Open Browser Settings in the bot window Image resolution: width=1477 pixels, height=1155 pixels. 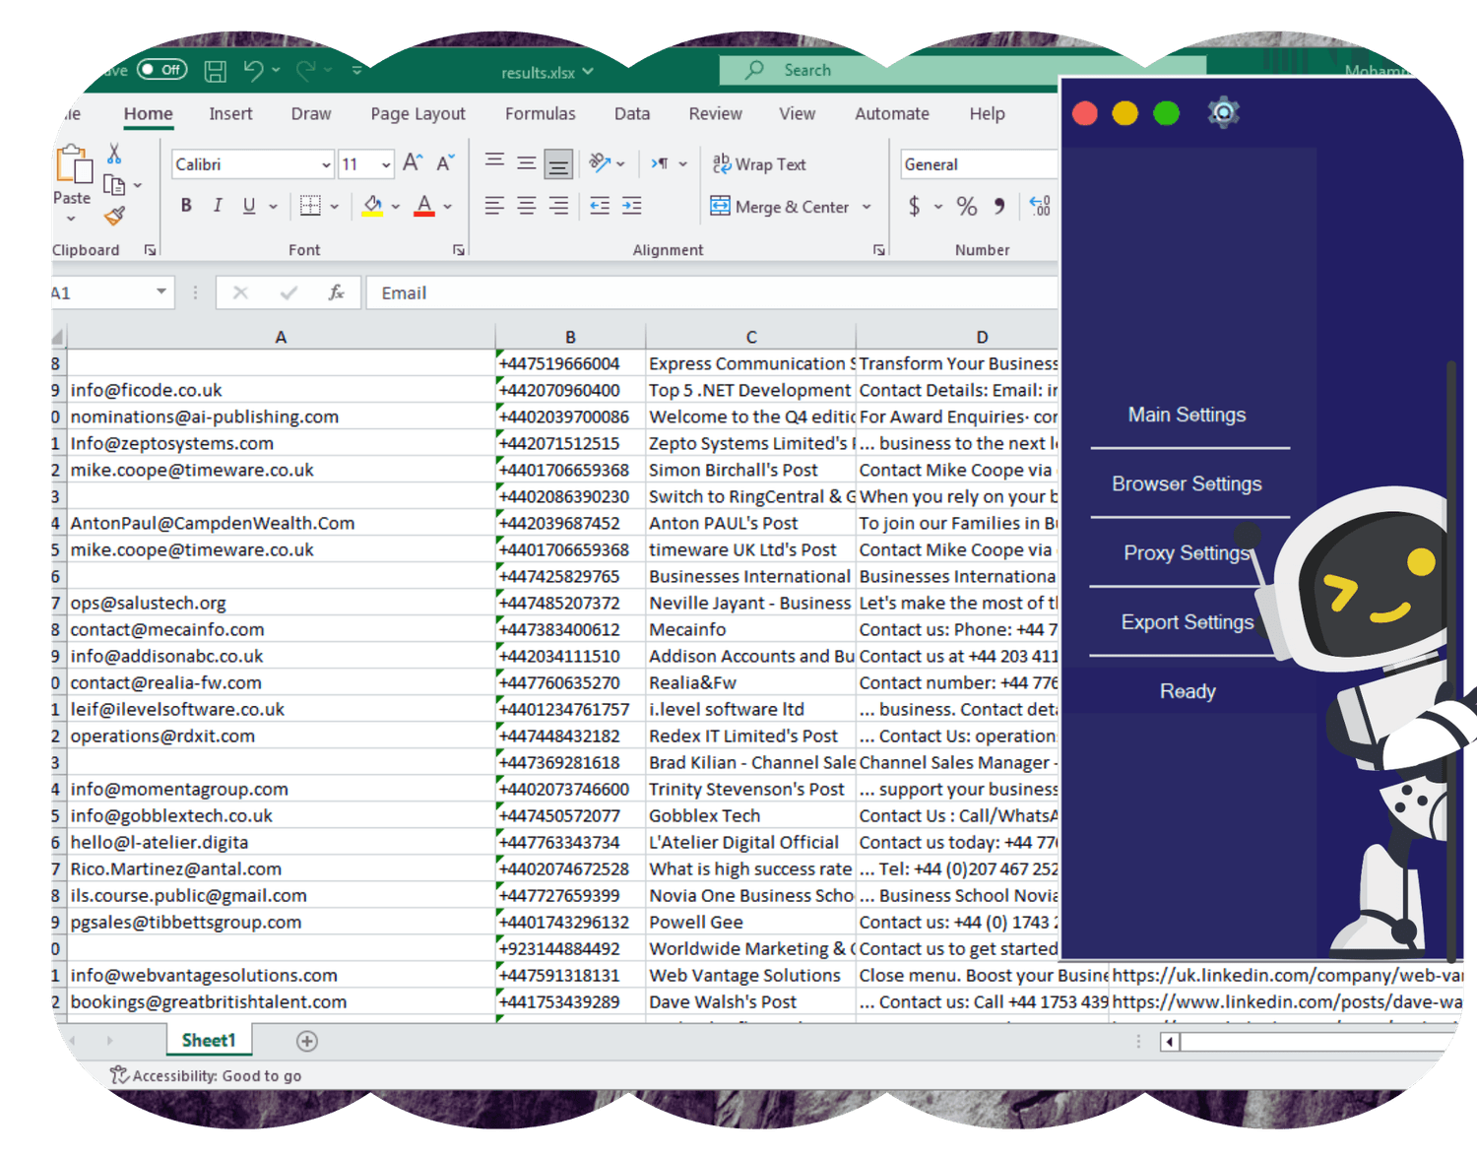coord(1188,483)
